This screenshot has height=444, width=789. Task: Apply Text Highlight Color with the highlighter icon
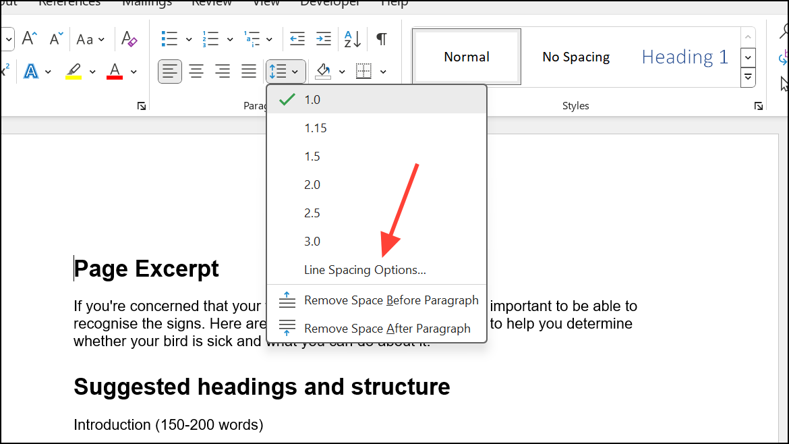76,70
